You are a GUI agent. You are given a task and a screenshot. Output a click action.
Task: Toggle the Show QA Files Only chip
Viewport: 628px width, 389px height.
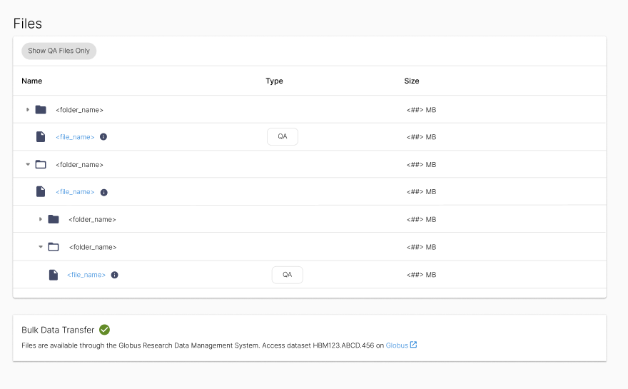click(x=59, y=51)
